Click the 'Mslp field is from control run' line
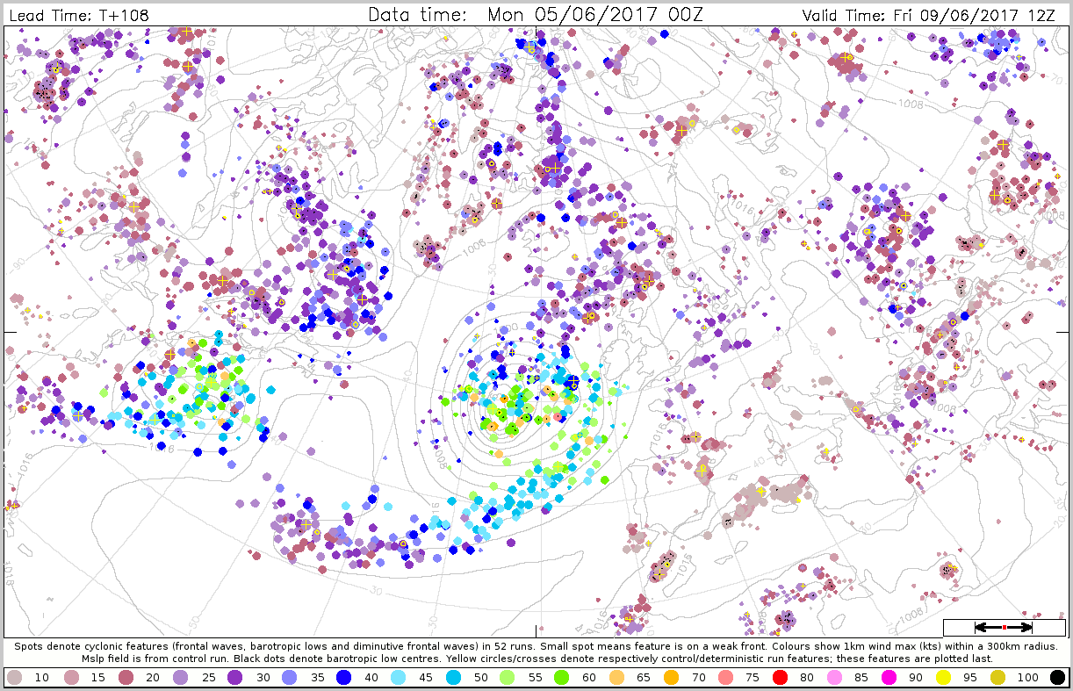Screen dimensions: 1073x691 pyautogui.click(x=536, y=658)
